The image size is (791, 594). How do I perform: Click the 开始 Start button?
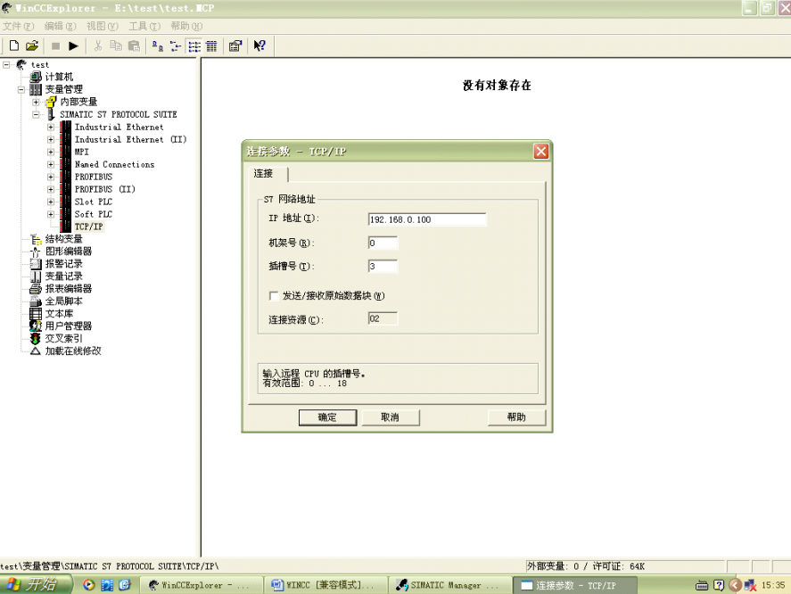[36, 585]
